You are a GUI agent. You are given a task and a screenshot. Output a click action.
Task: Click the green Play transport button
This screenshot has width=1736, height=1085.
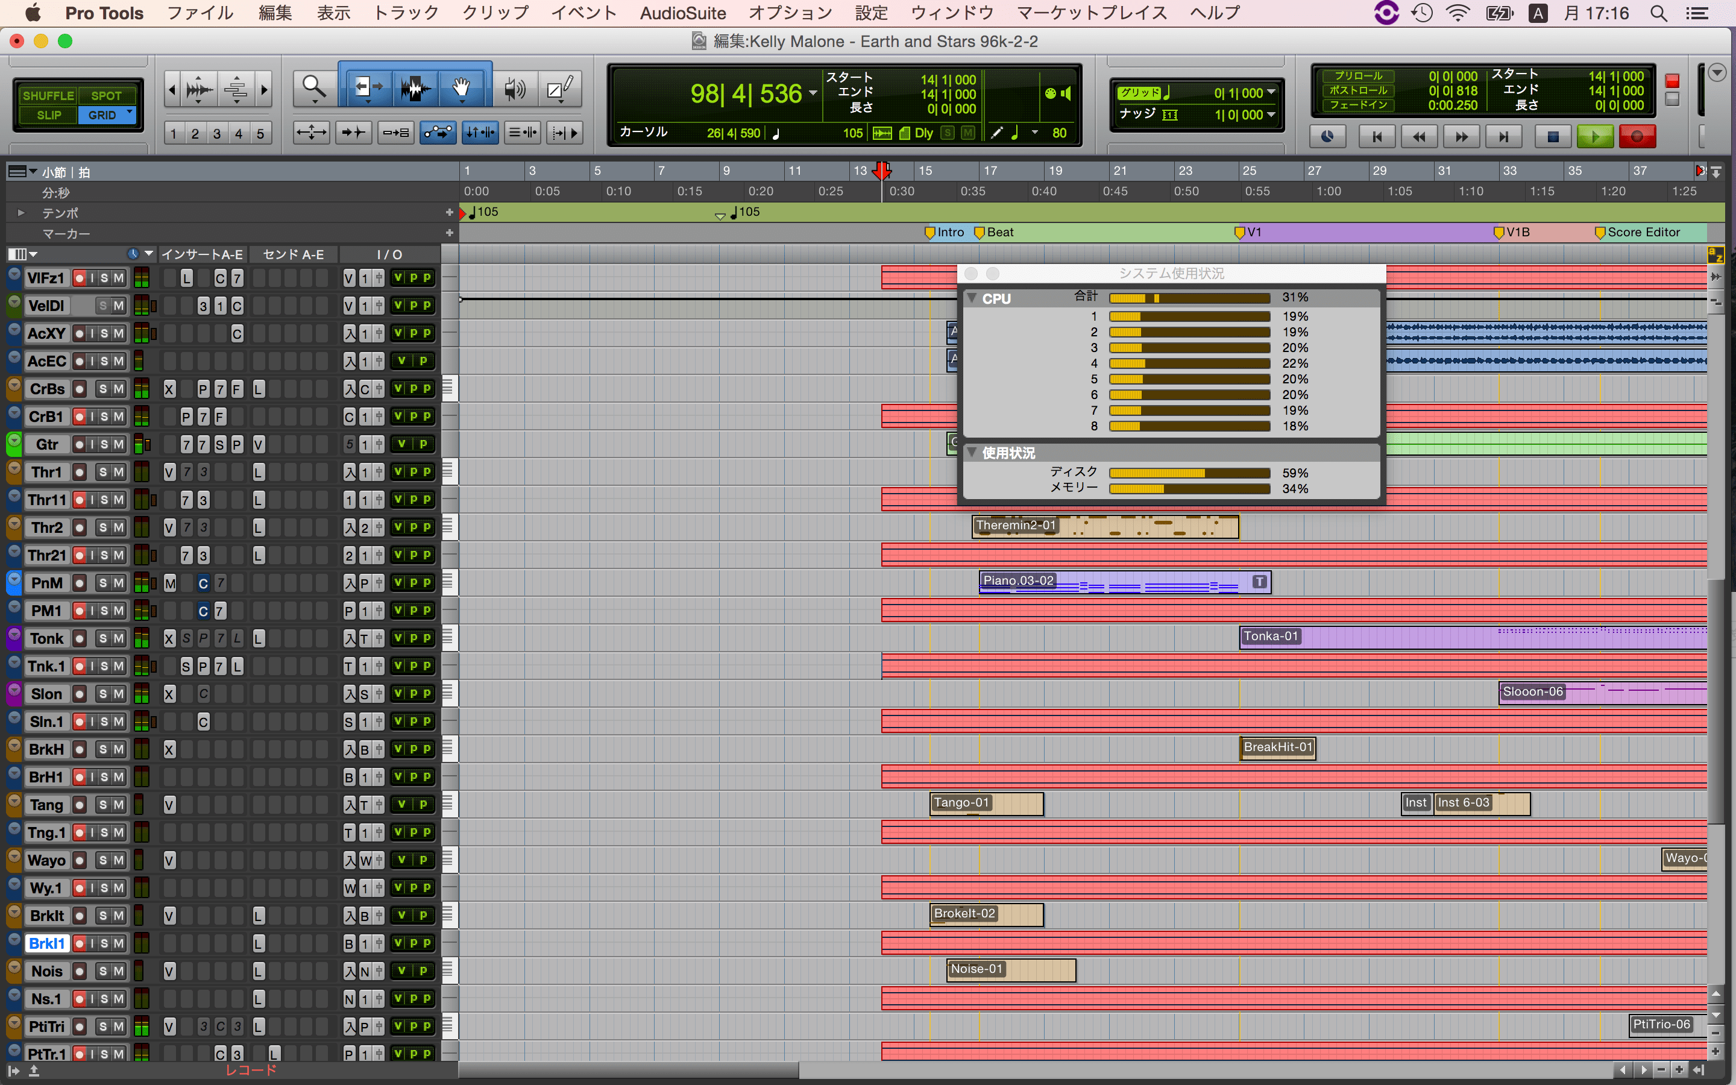(1595, 136)
